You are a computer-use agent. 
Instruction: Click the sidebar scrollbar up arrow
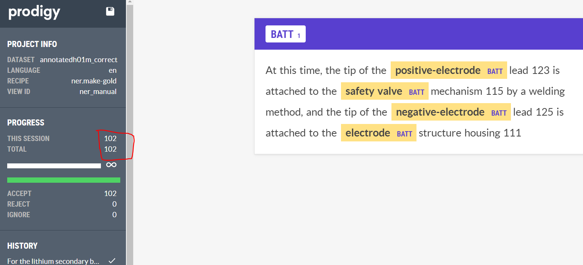click(130, 2)
